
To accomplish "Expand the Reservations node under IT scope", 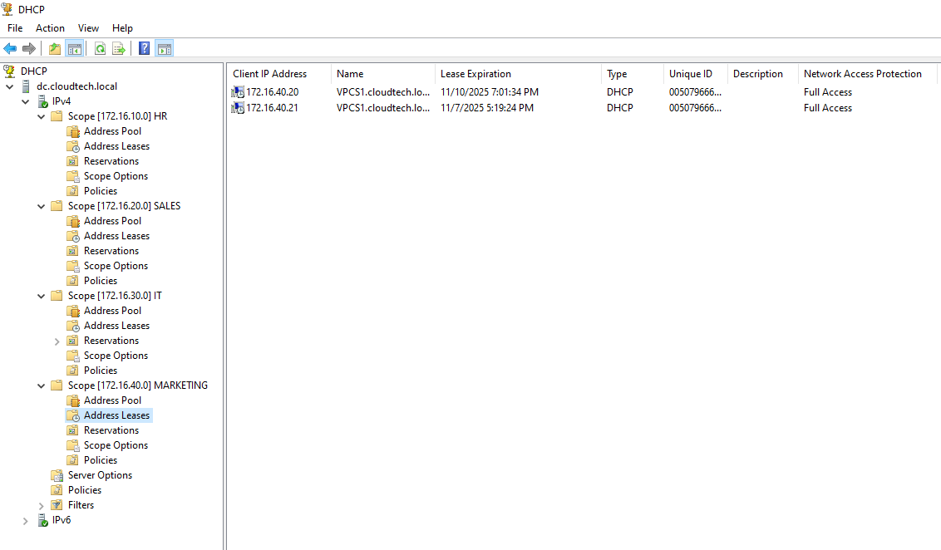I will tap(57, 341).
